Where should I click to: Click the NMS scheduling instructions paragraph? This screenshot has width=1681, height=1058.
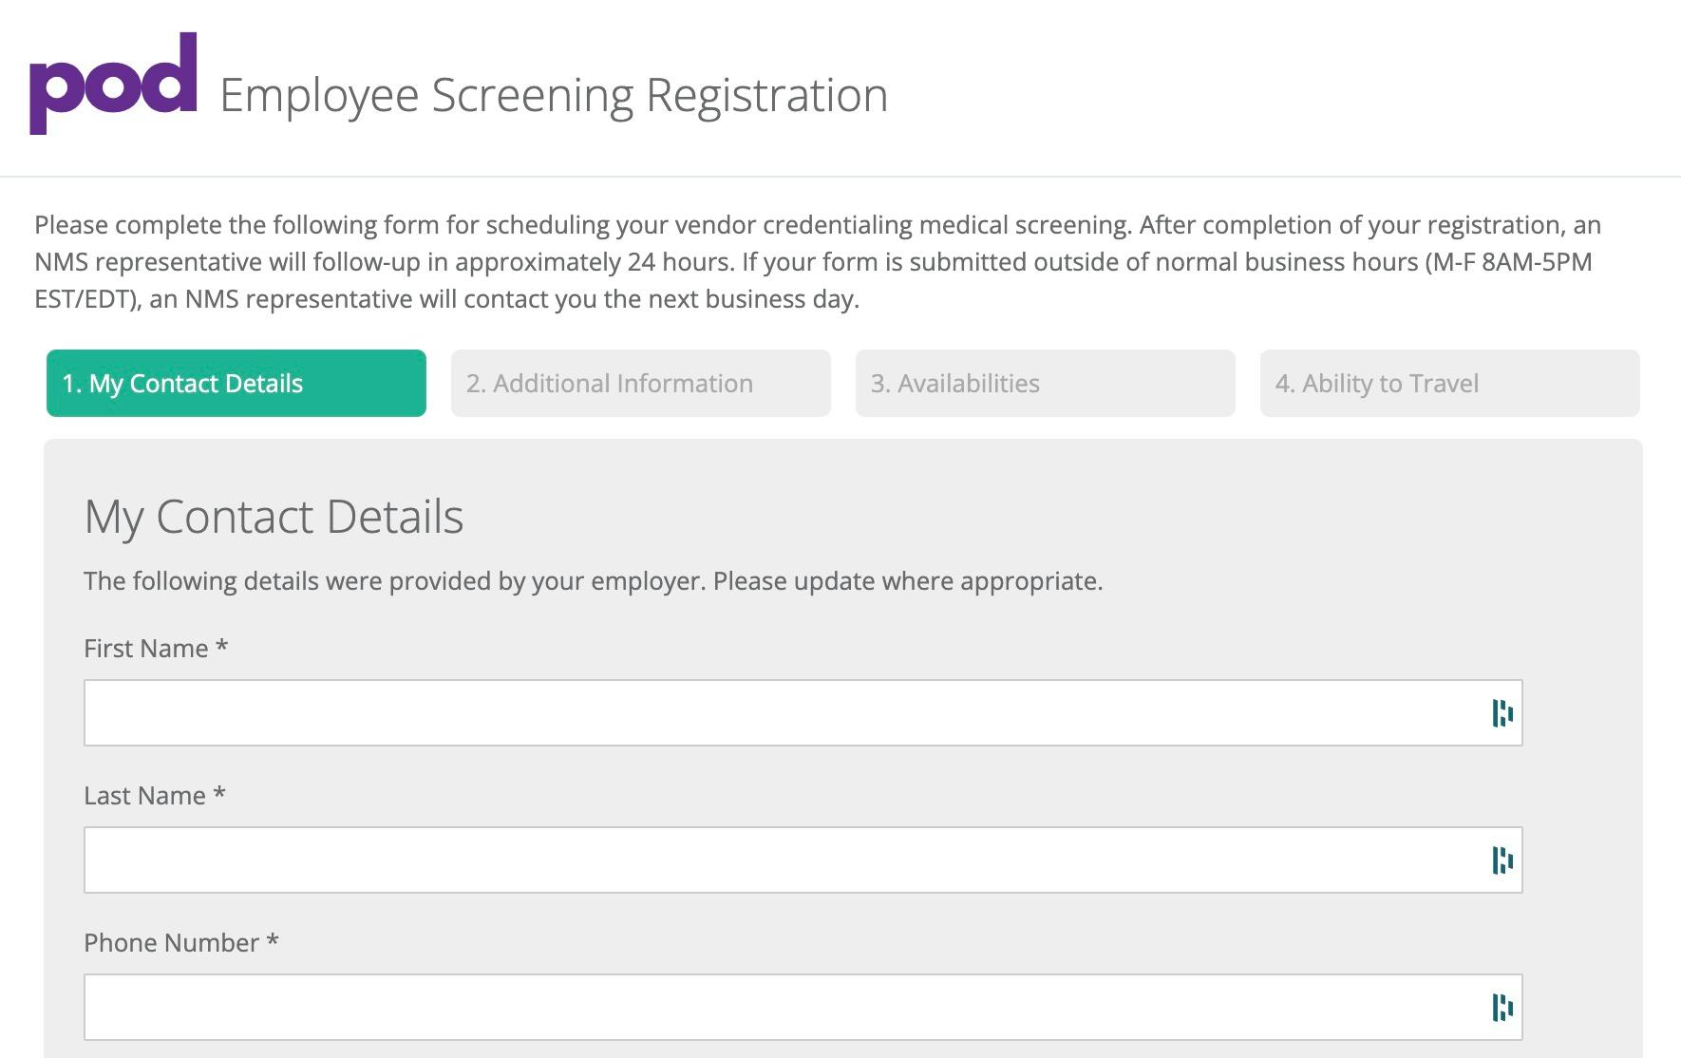point(817,262)
